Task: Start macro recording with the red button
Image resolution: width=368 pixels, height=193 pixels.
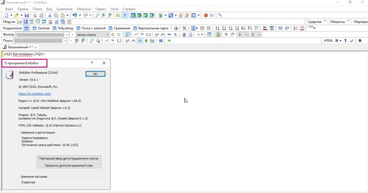Action: (206, 15)
